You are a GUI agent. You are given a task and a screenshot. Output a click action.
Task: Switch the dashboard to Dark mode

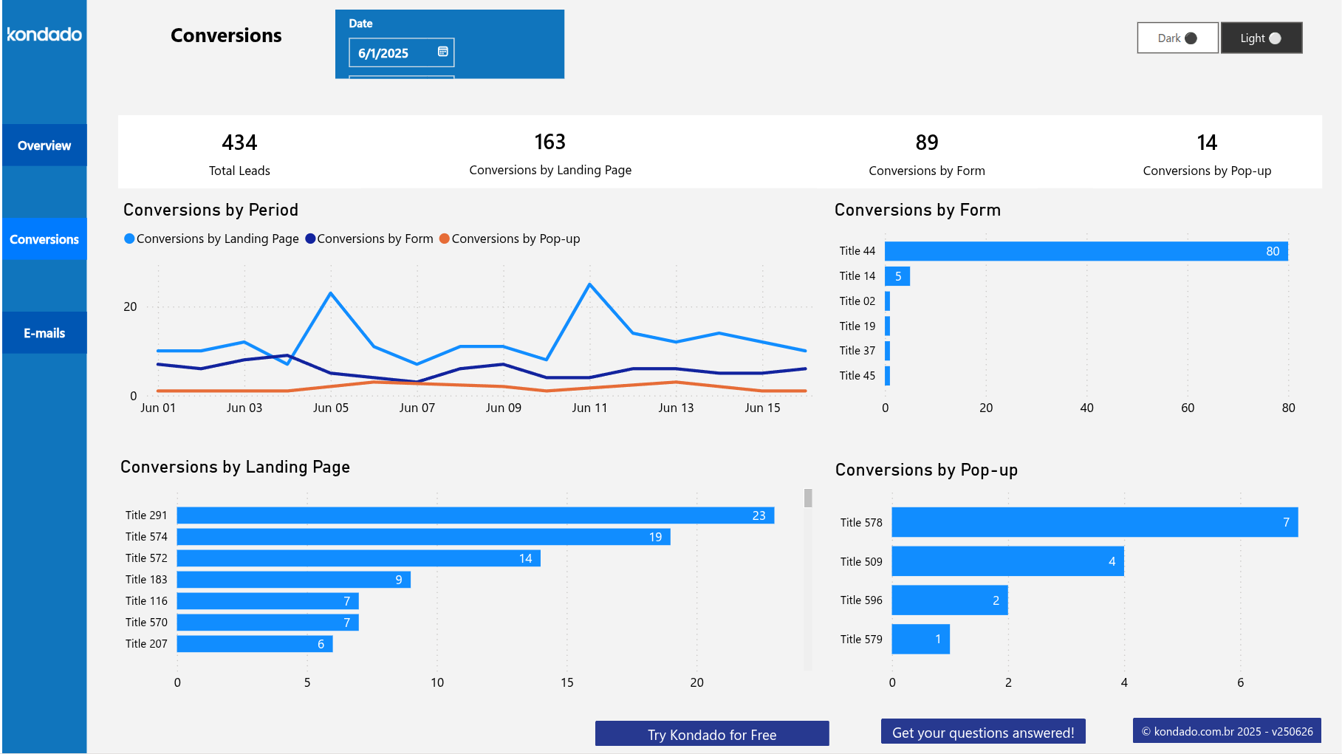pos(1177,38)
